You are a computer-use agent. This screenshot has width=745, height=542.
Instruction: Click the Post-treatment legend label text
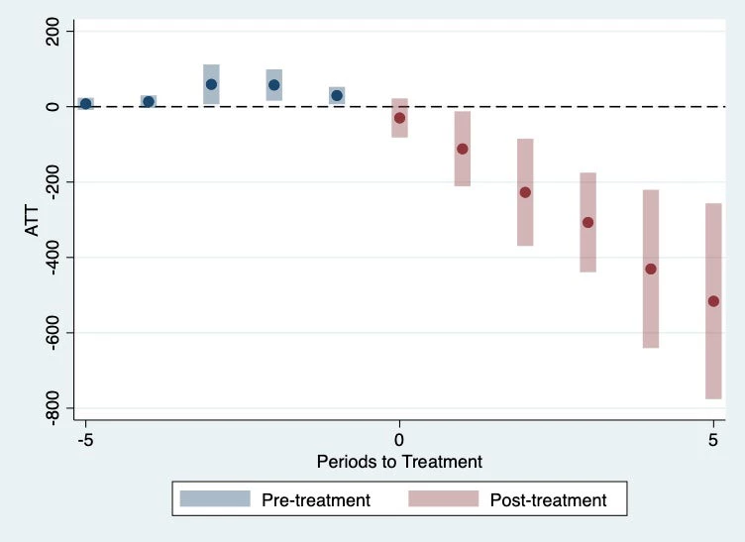tap(548, 500)
